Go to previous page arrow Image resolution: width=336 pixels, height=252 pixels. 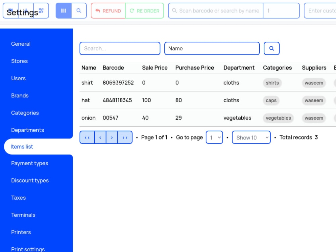100,137
